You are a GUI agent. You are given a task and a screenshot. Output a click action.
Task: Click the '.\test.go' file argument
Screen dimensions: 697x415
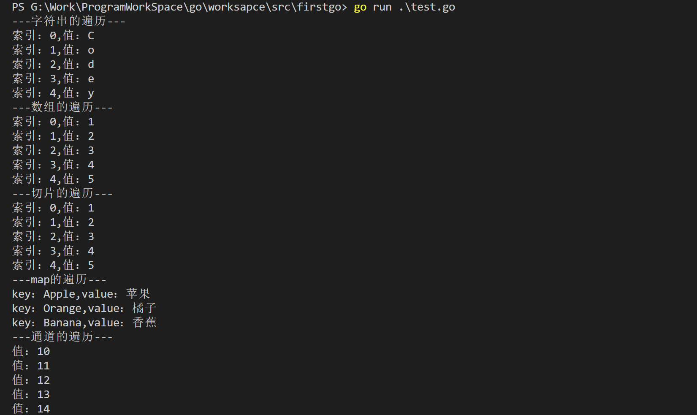pos(426,7)
